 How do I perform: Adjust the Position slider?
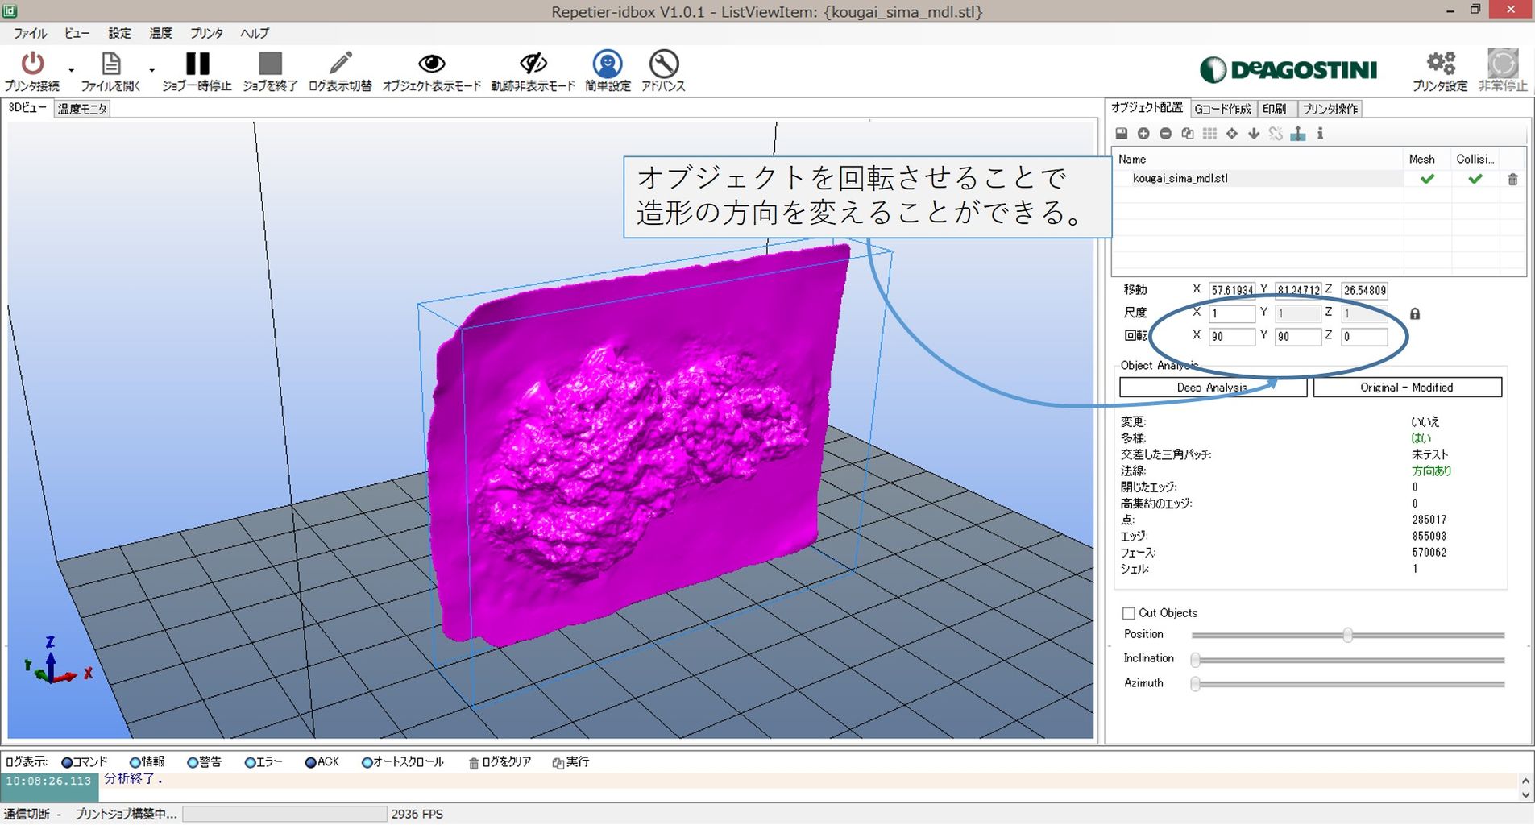coord(1347,636)
